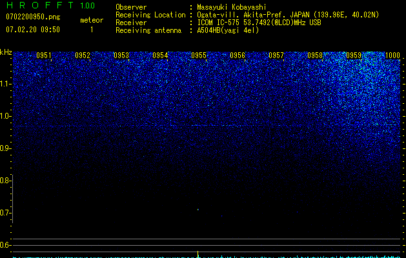The width and height of the screenshot is (406, 258).
Task: Click the date 07.02.20 09:50
Action: click(x=33, y=30)
